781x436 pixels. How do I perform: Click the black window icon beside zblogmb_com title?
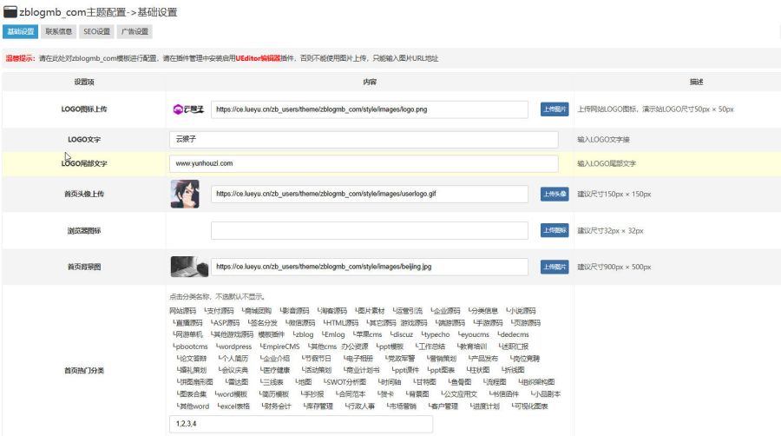click(10, 12)
